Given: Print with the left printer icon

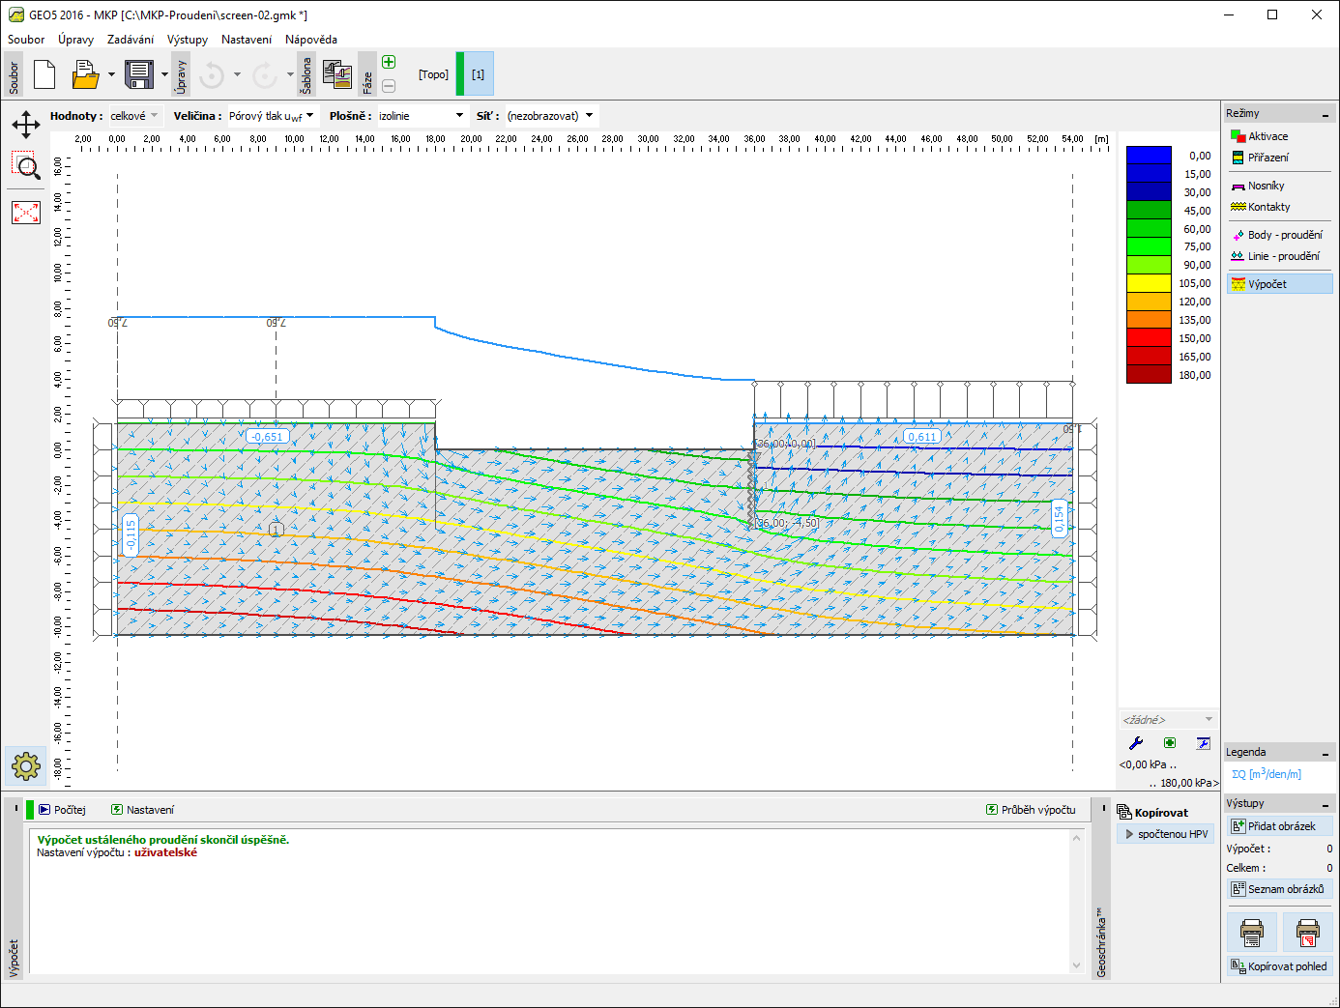Looking at the screenshot, I should tap(1252, 933).
